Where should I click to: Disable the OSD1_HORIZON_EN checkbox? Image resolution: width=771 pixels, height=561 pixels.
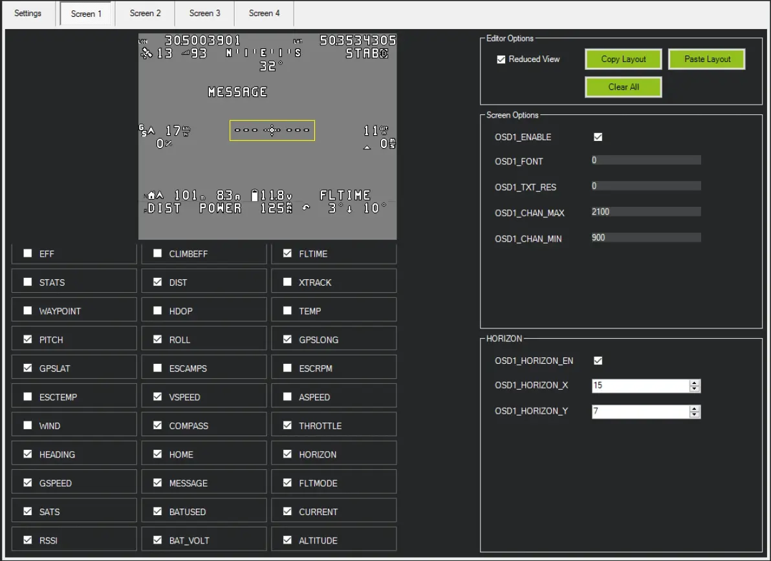coord(598,361)
